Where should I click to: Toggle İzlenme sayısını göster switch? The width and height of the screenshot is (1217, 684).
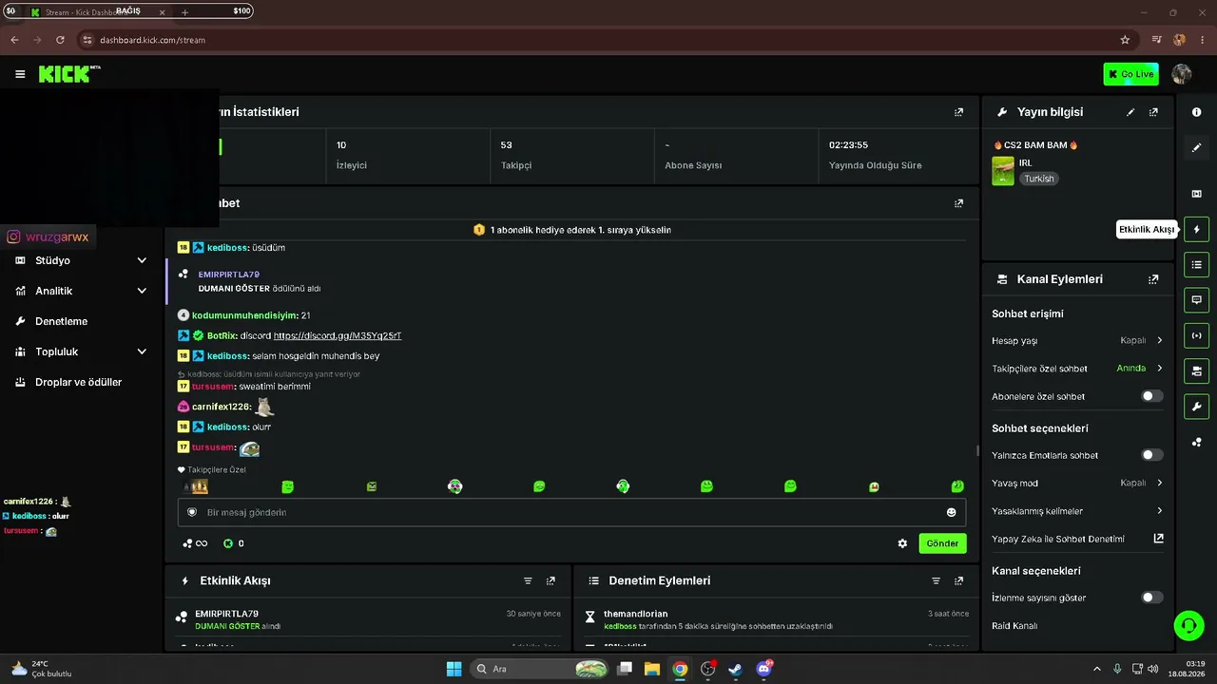tap(1151, 598)
